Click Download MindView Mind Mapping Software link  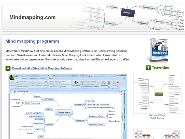click(42, 68)
